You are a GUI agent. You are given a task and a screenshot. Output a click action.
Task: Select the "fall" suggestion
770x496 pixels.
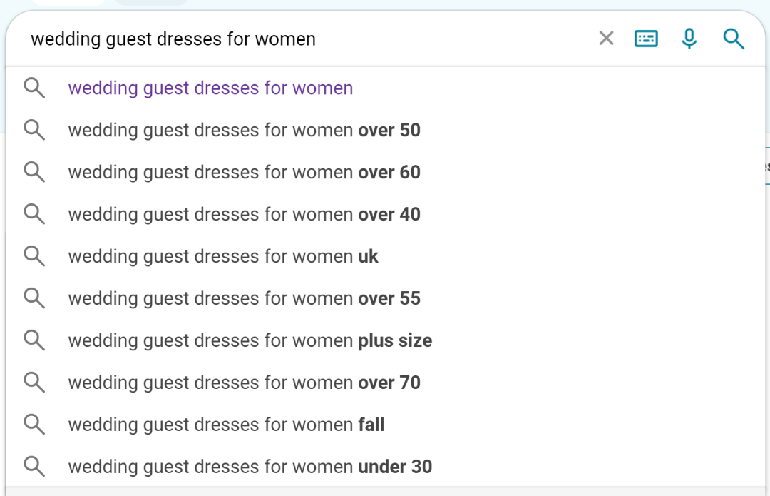coord(226,425)
